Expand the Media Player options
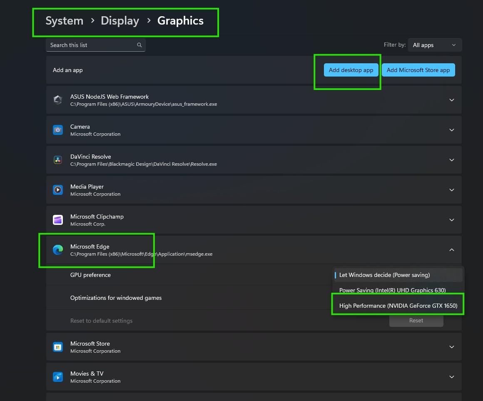The width and height of the screenshot is (483, 401). [452, 190]
